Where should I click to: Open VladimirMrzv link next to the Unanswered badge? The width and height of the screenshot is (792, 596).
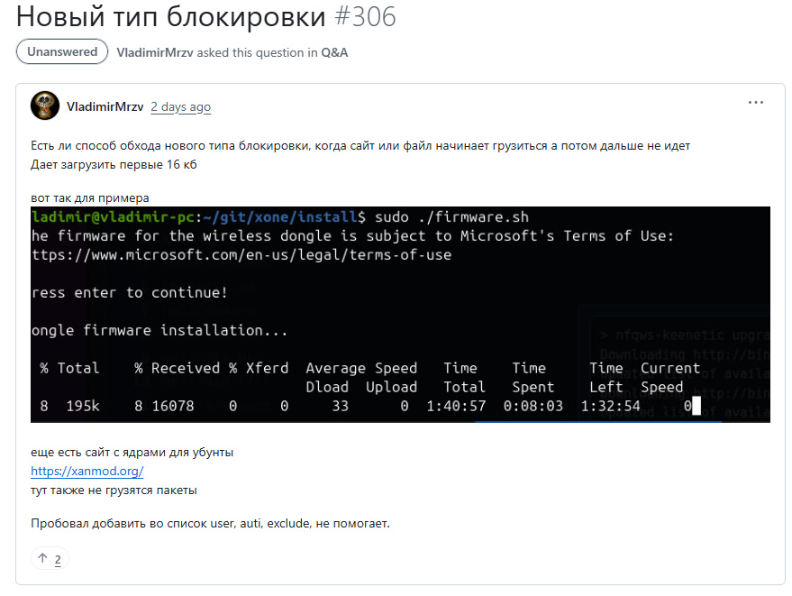point(155,52)
